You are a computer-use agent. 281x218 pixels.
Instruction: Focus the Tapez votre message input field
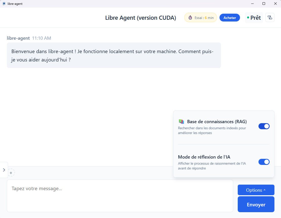[x=120, y=196]
